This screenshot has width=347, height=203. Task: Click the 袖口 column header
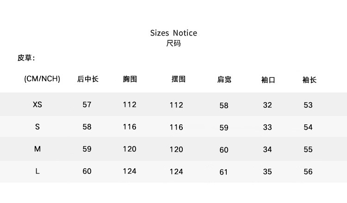click(x=268, y=80)
